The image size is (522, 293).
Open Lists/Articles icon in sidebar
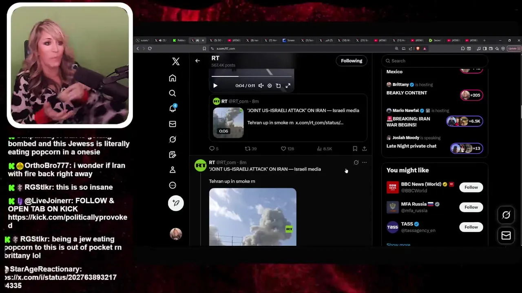173,155
